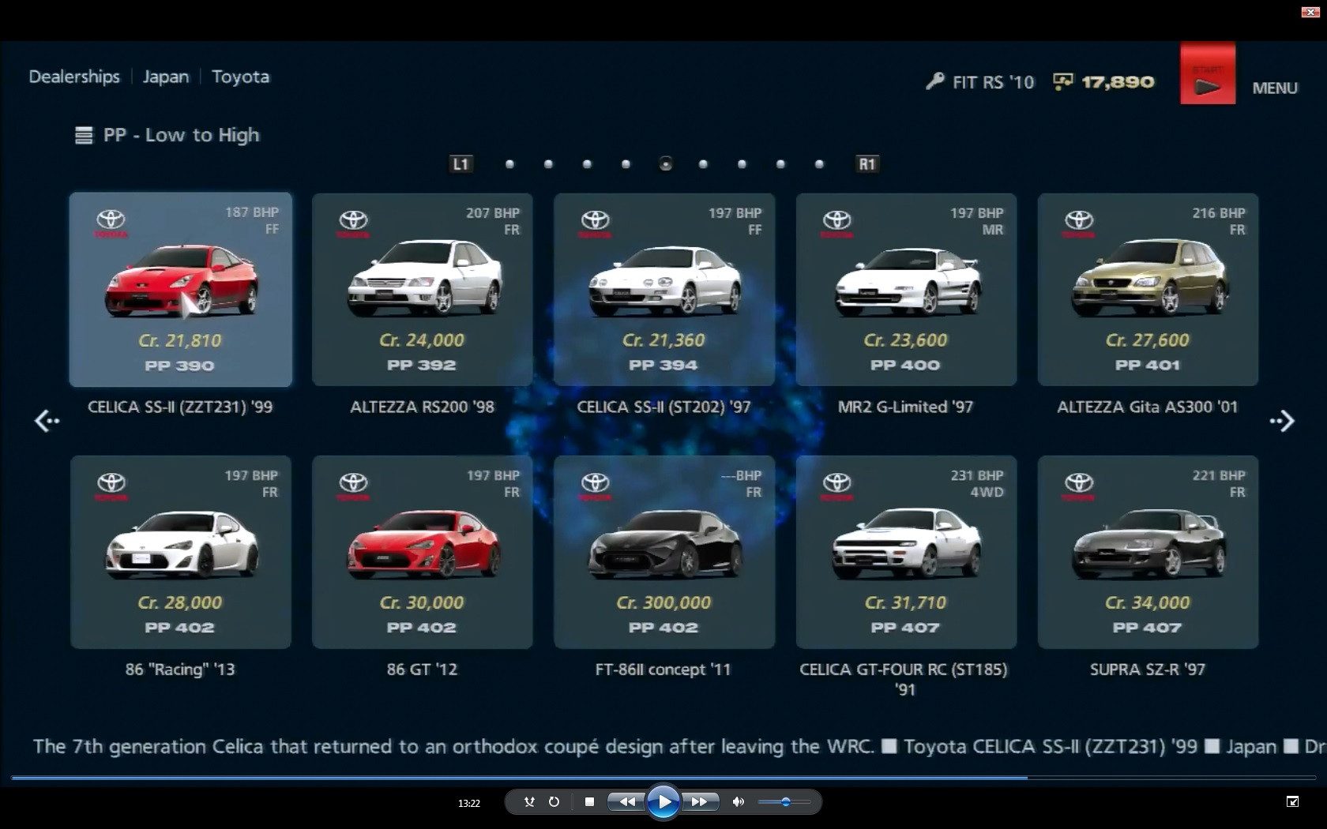1327x829 pixels.
Task: Click the PP 400 rating text
Action: (x=905, y=366)
